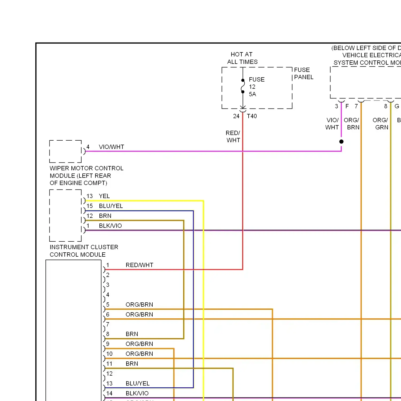Select connector letter G next to pin 8
Screen dimensions: 401x401
pos(397,106)
